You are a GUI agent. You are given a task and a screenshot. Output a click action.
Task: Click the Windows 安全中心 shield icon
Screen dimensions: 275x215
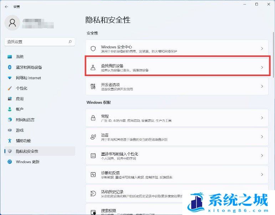click(x=93, y=49)
